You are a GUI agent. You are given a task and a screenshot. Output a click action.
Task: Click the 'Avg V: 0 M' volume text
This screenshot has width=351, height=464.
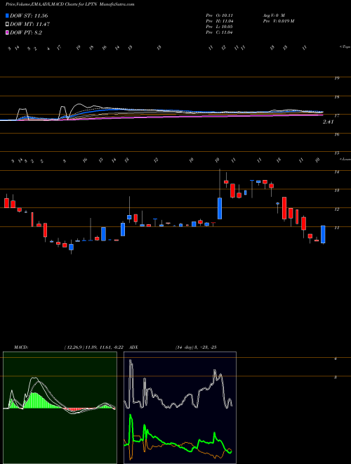tap(273, 15)
